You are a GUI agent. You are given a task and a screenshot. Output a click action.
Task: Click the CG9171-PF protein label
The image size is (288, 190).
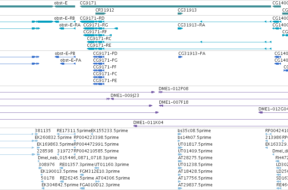point(105,67)
